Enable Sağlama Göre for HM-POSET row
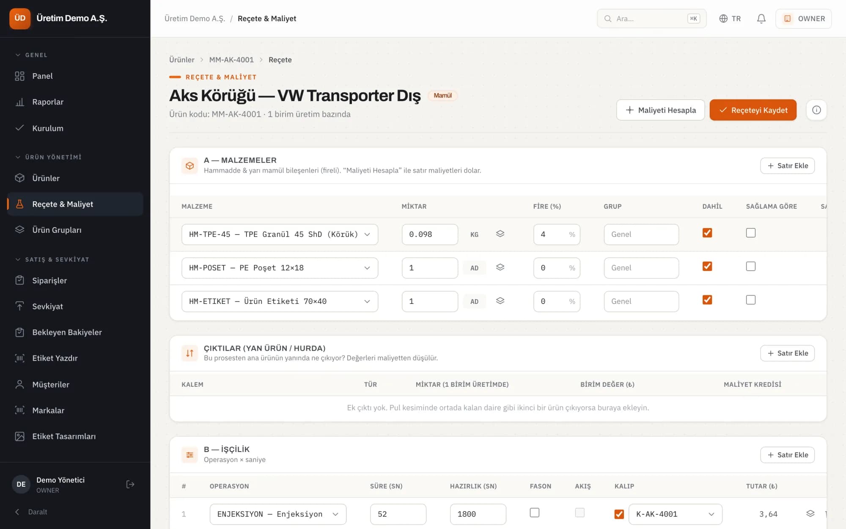 point(751,266)
